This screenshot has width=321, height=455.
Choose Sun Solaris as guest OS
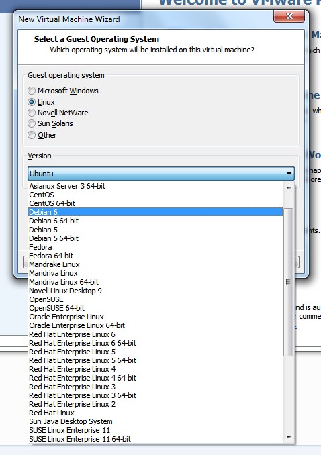32,124
